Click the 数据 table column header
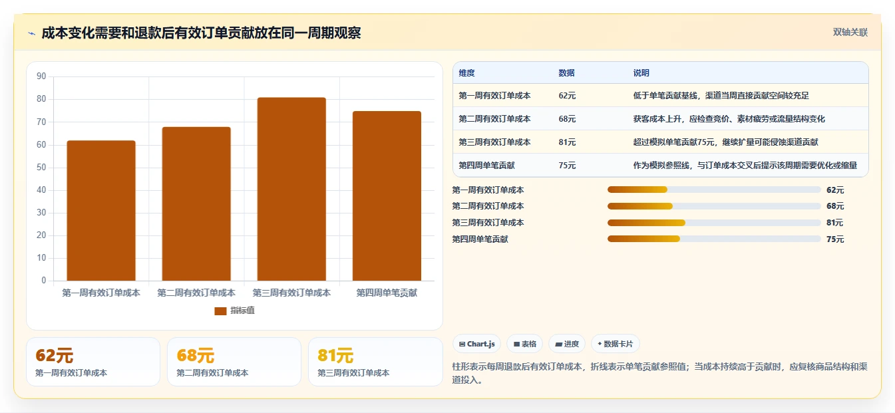Image resolution: width=895 pixels, height=413 pixels. [567, 73]
